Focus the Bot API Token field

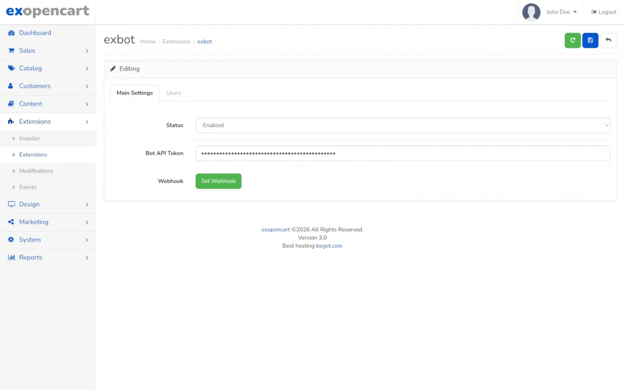point(402,153)
